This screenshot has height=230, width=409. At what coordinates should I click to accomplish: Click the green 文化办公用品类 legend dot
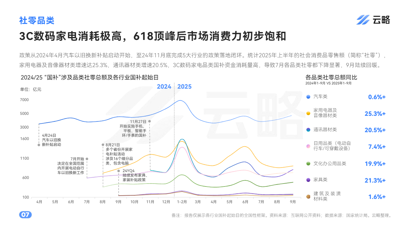click(x=308, y=164)
